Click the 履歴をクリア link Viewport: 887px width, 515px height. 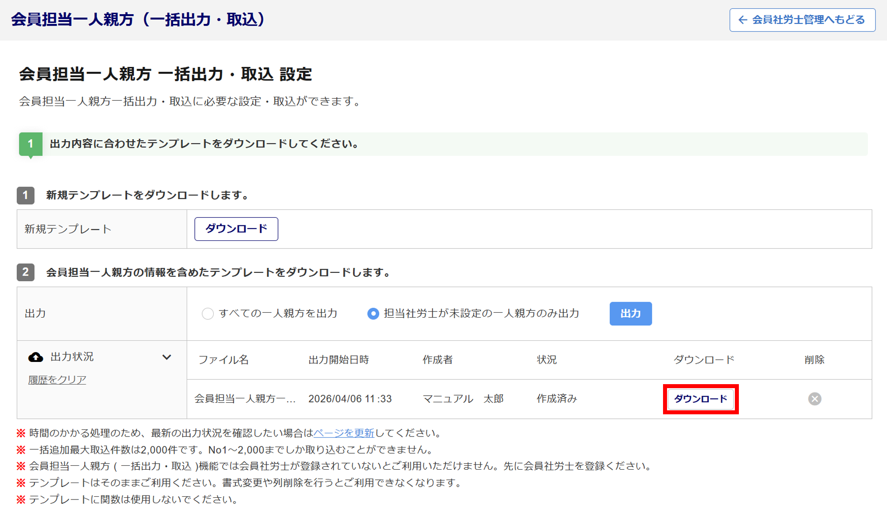click(x=57, y=380)
